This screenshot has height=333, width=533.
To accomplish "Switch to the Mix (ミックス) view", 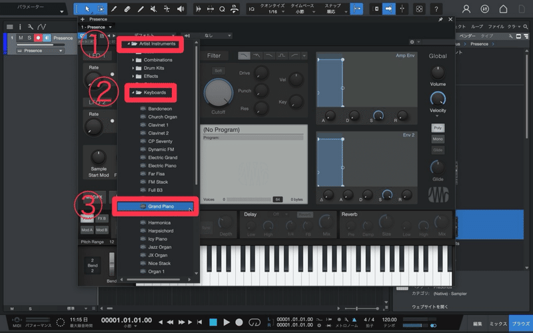I will 498,324.
